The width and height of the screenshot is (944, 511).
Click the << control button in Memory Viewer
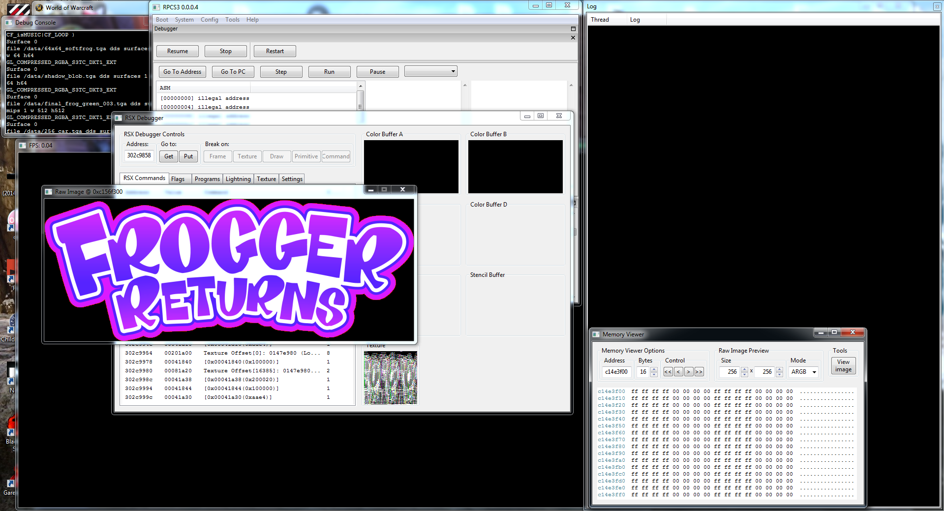click(668, 372)
